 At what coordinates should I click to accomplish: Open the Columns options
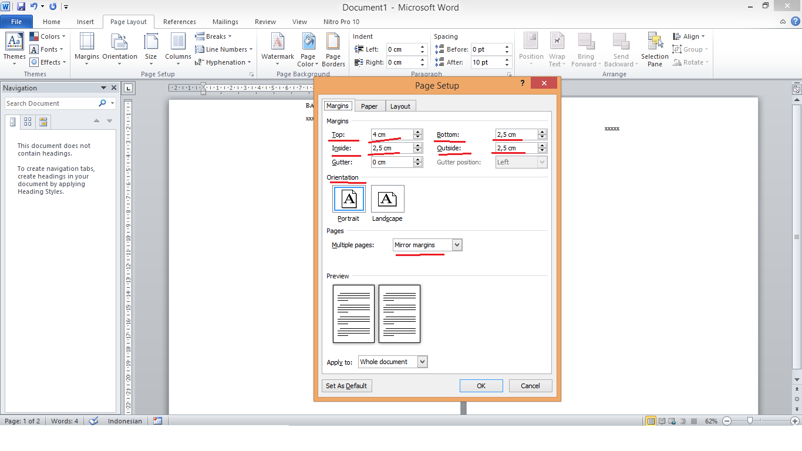177,49
